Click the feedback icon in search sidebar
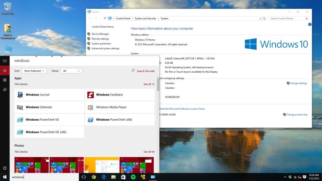The height and width of the screenshot is (181, 322). pyautogui.click(x=5, y=90)
